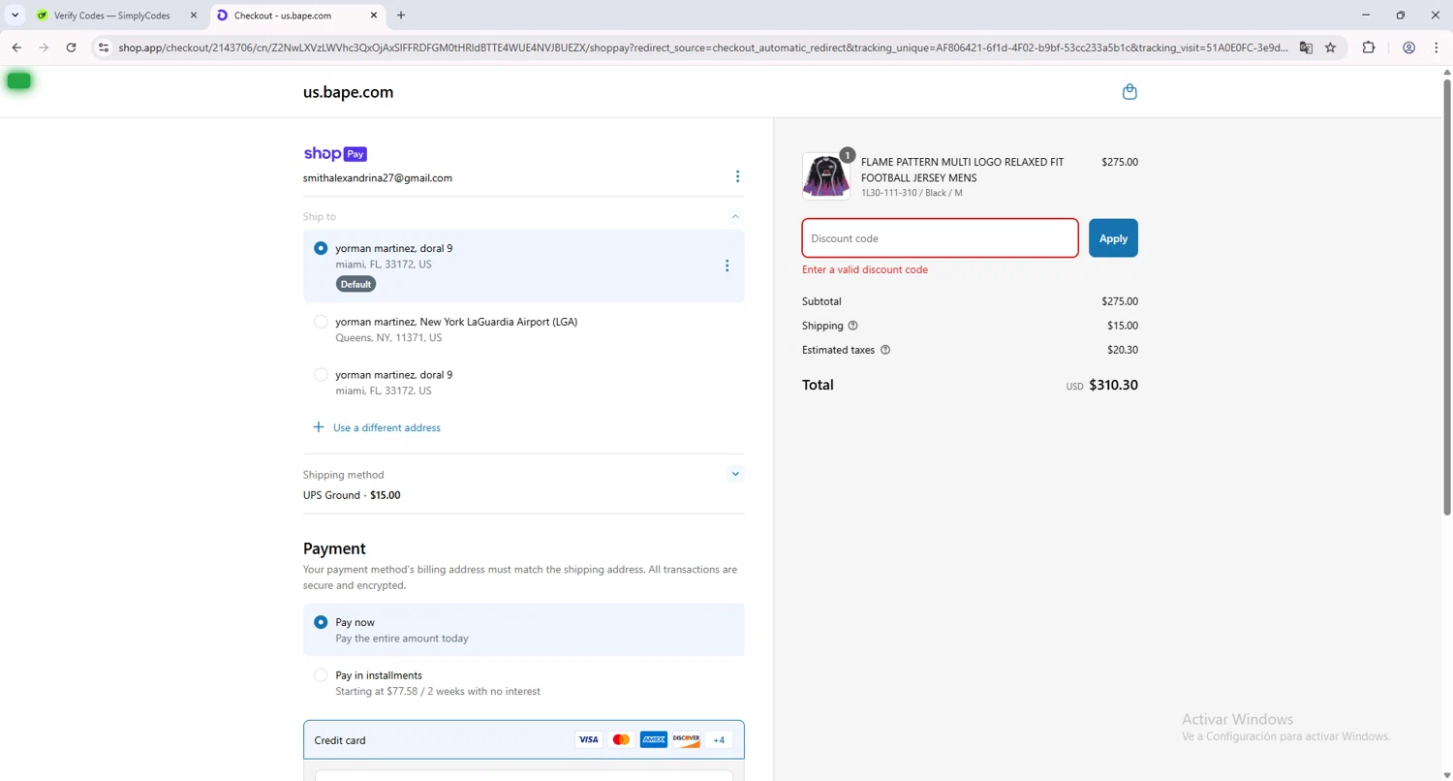Go back in browser history

pyautogui.click(x=16, y=47)
